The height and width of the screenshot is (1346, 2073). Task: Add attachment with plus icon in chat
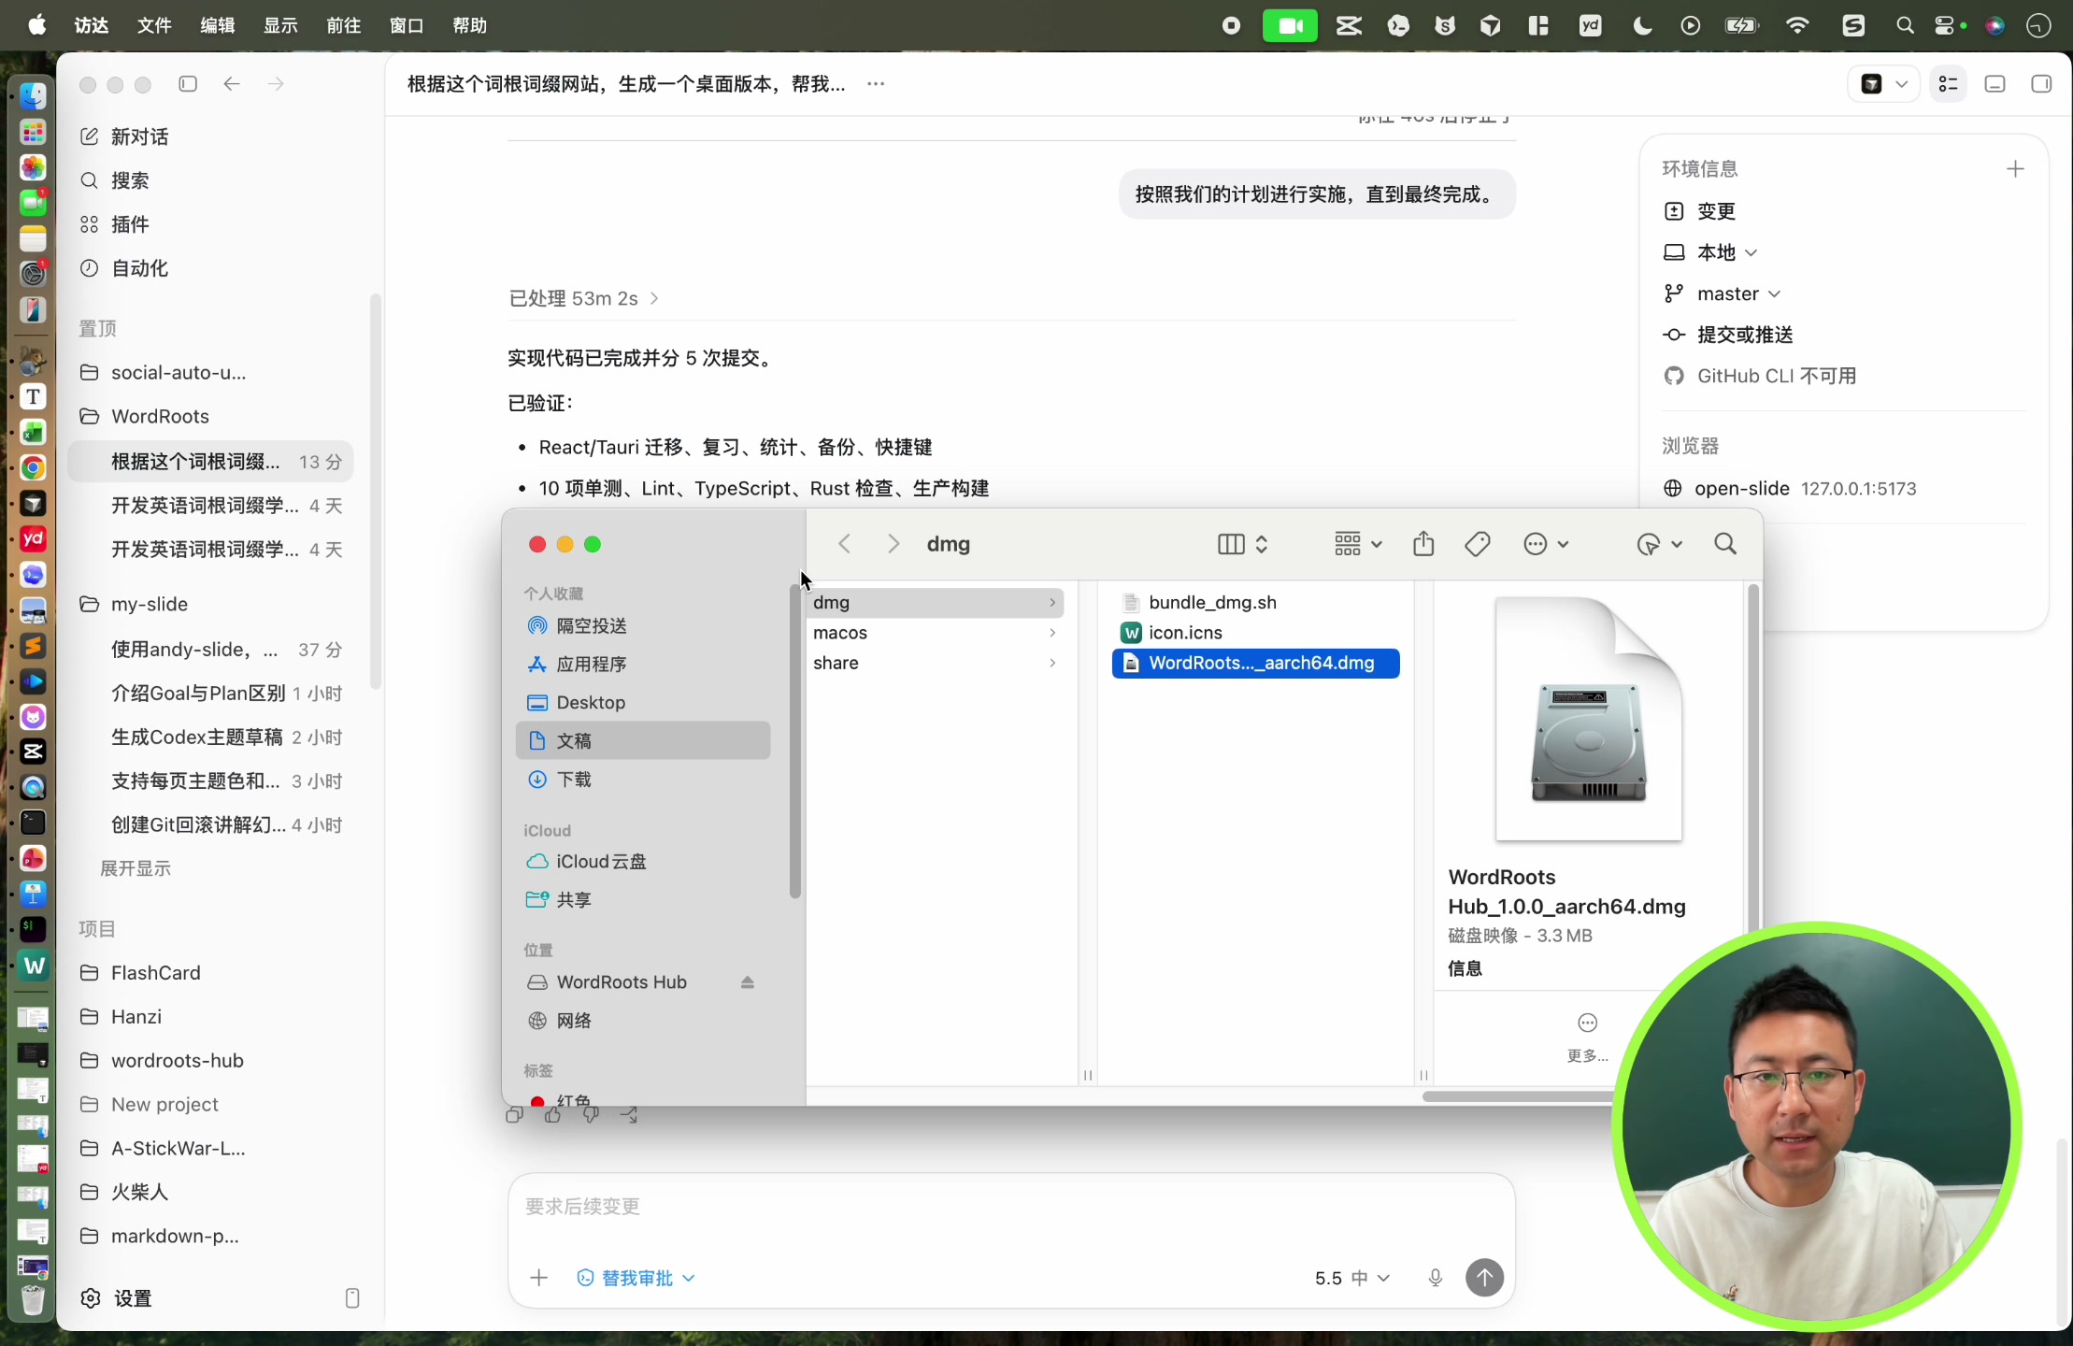538,1278
